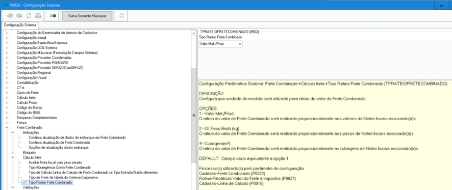Click 'Cadastro-Linha de Calculo (P0016)' text

point(231,183)
